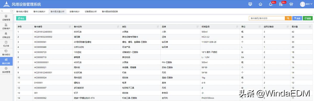
Task: Switch to 备件更换明细报表 tab
Action: [x=110, y=11]
